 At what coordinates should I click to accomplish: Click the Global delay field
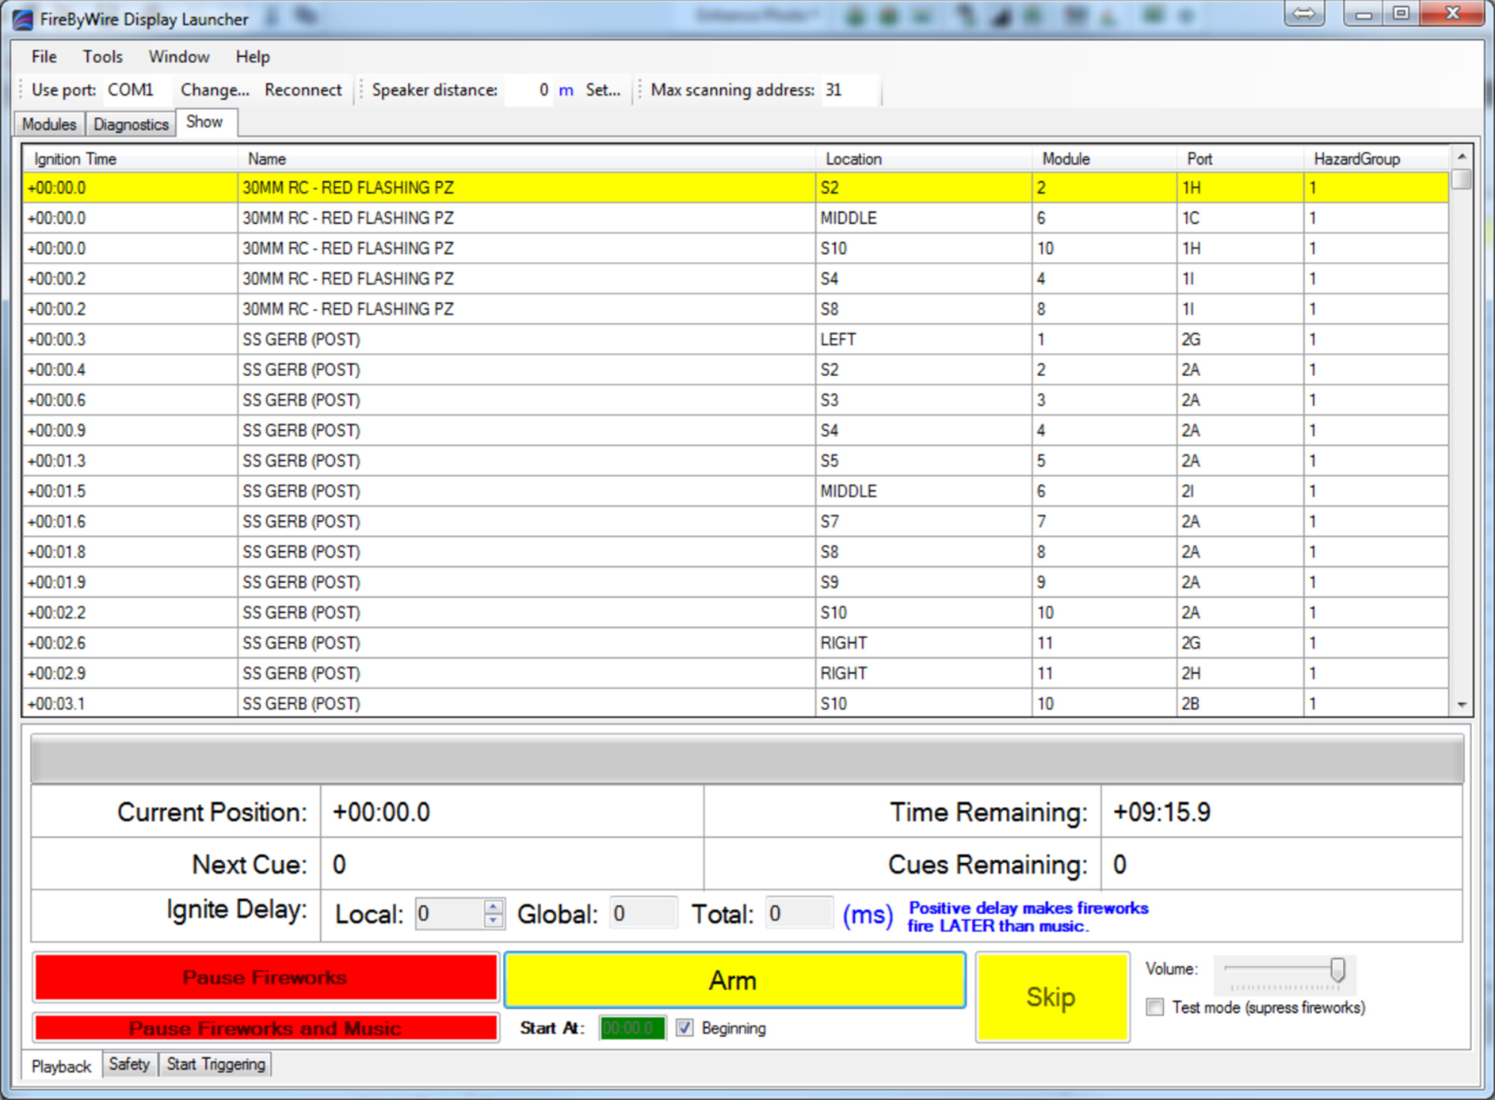coord(644,913)
